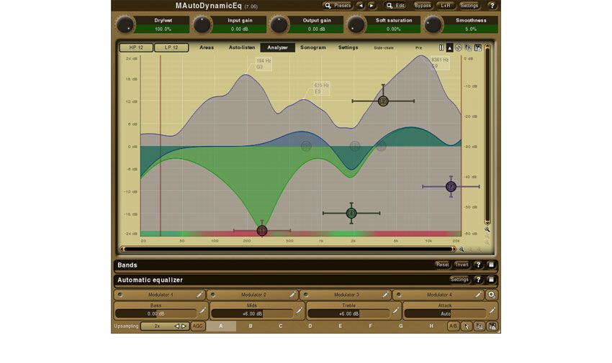Enable Modulator 1 LED toggle
Image resolution: width=612 pixels, height=363 pixels.
[120, 295]
